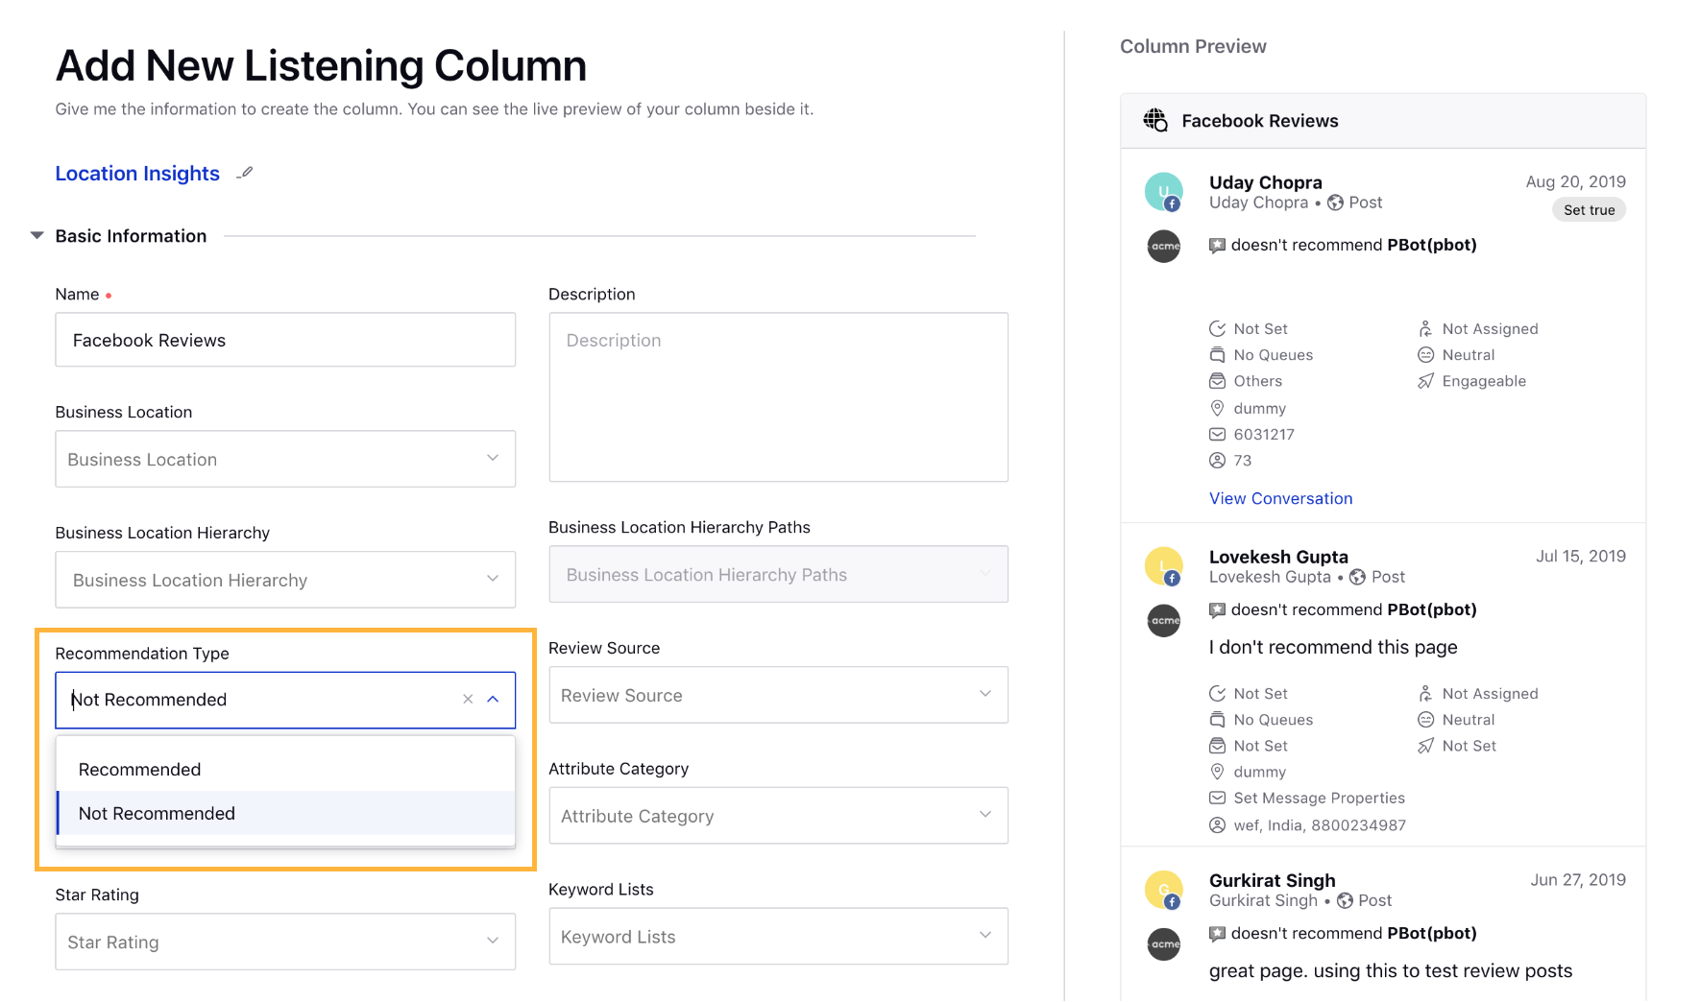
Task: Click the envelope icon beside 6031217
Action: tap(1217, 434)
